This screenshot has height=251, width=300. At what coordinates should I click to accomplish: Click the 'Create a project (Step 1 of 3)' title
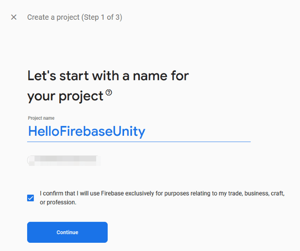tap(75, 17)
